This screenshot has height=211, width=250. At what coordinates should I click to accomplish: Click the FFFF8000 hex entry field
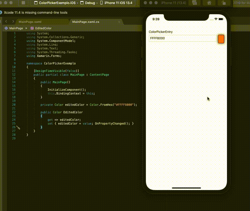183,38
